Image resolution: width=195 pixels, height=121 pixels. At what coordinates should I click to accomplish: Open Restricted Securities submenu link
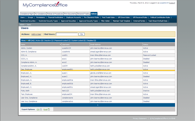(x=28, y=21)
